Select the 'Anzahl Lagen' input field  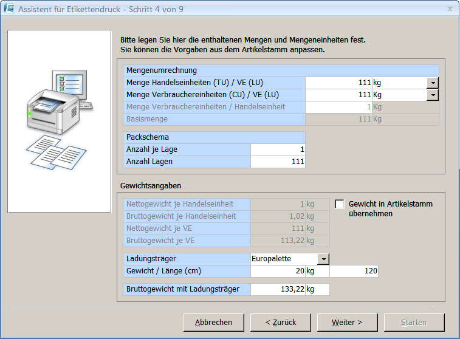[x=278, y=162]
